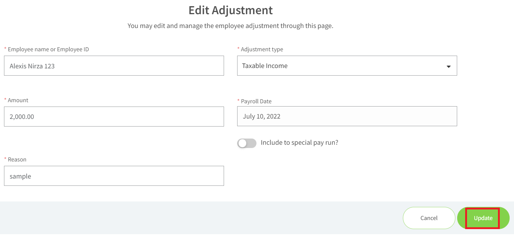Click the red asterisk beside Adjustment type
The height and width of the screenshot is (236, 514).
(x=238, y=49)
